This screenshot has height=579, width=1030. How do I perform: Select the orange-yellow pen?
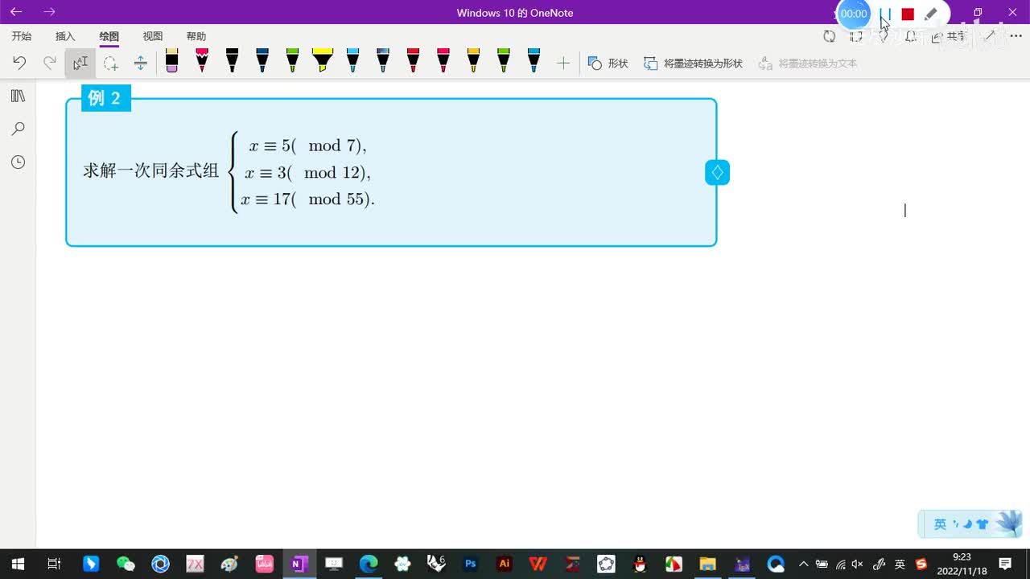[473, 60]
